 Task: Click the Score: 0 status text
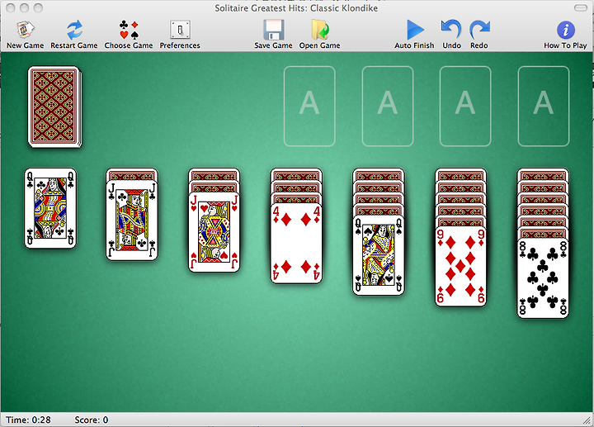tap(92, 420)
